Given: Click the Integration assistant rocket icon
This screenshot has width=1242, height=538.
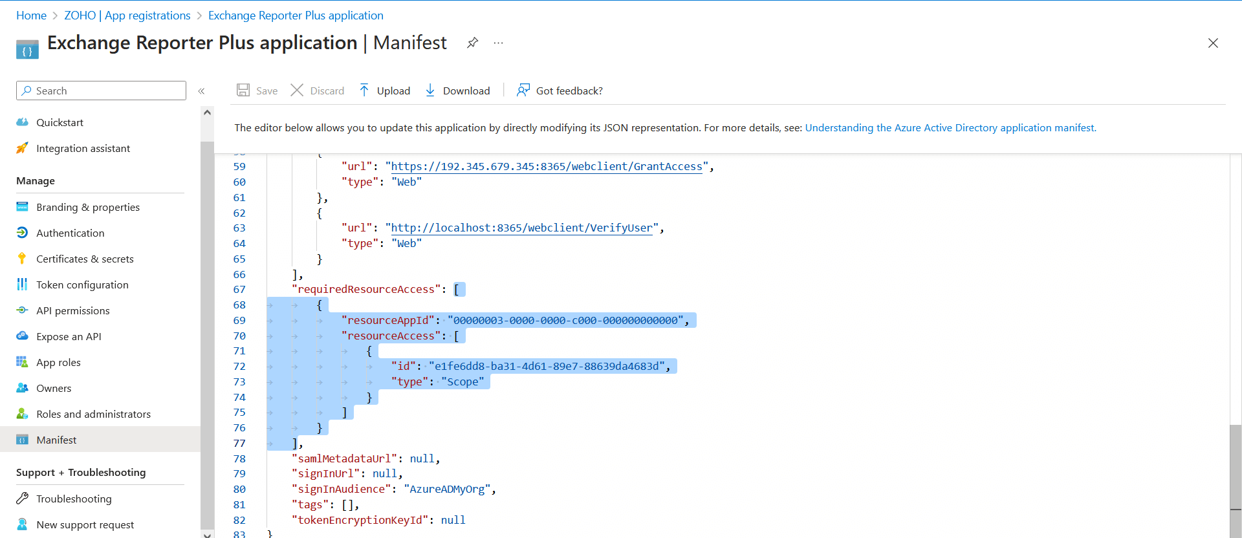Looking at the screenshot, I should (22, 148).
